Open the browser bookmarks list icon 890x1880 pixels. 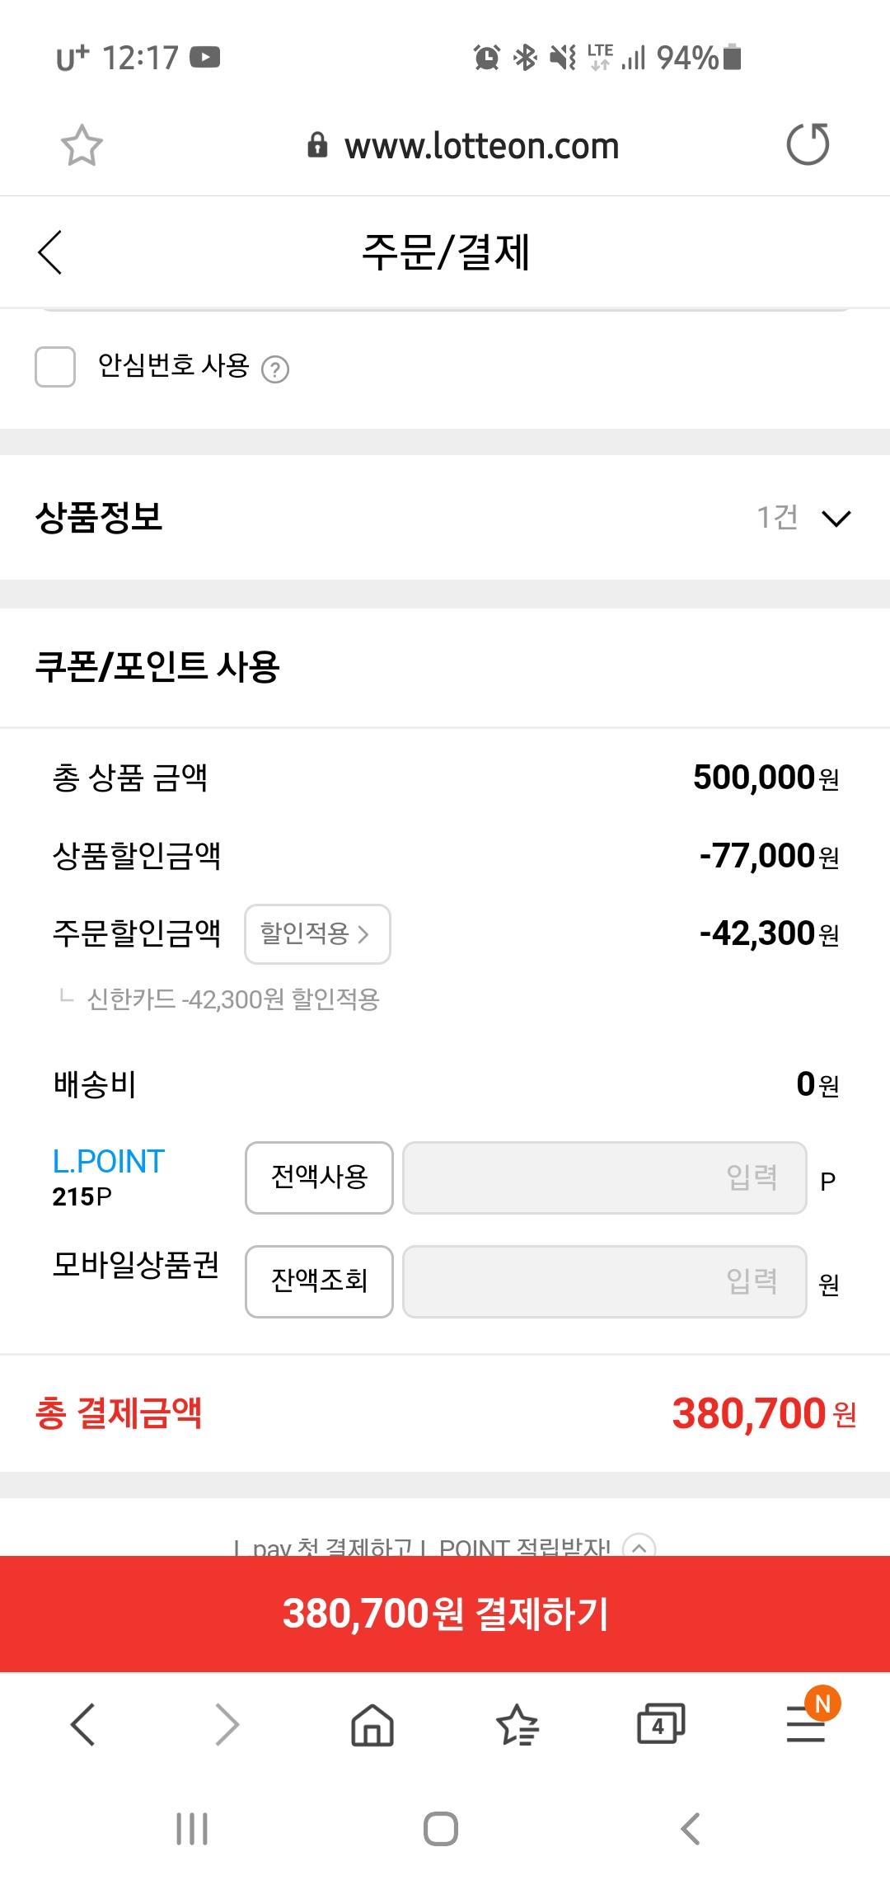[517, 1724]
